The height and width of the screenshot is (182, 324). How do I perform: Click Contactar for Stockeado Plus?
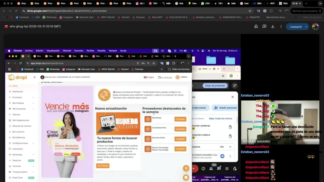click(x=180, y=129)
